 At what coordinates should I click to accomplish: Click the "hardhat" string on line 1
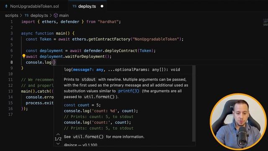pyautogui.click(x=108, y=22)
